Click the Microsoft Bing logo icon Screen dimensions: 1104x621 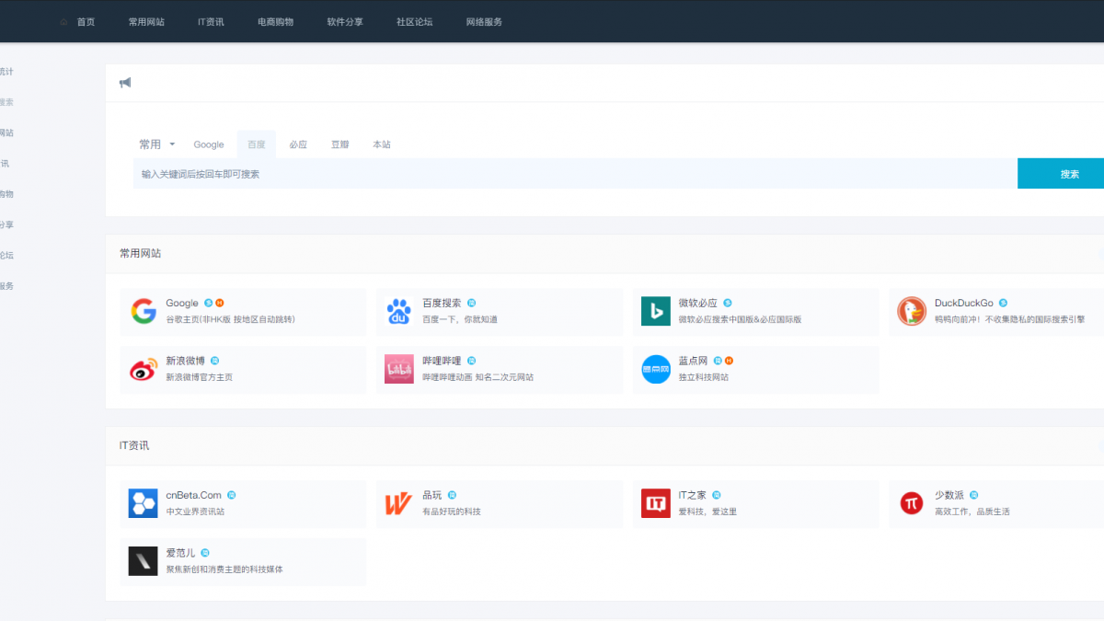click(656, 312)
